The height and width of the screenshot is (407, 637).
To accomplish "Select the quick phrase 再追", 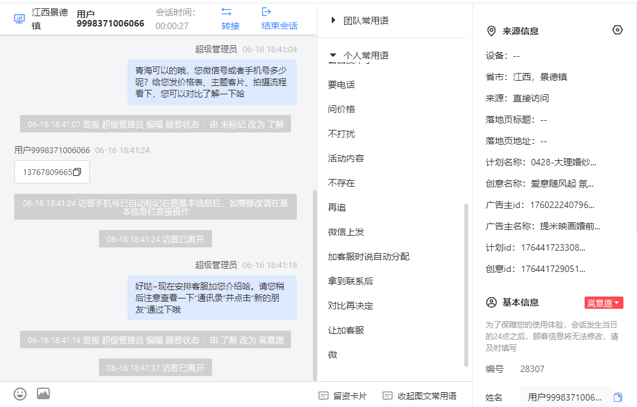I will click(x=337, y=207).
